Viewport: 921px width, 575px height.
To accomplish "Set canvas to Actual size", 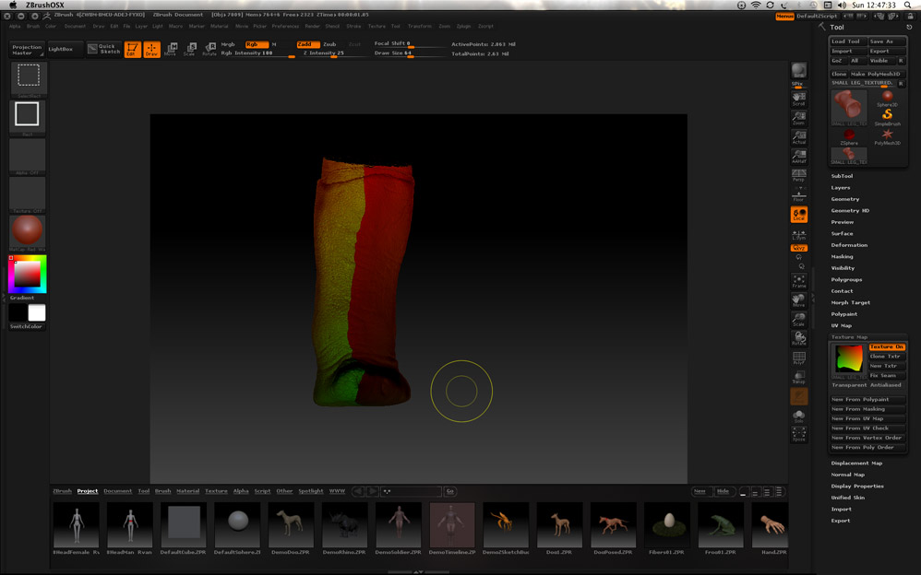I will pos(799,136).
